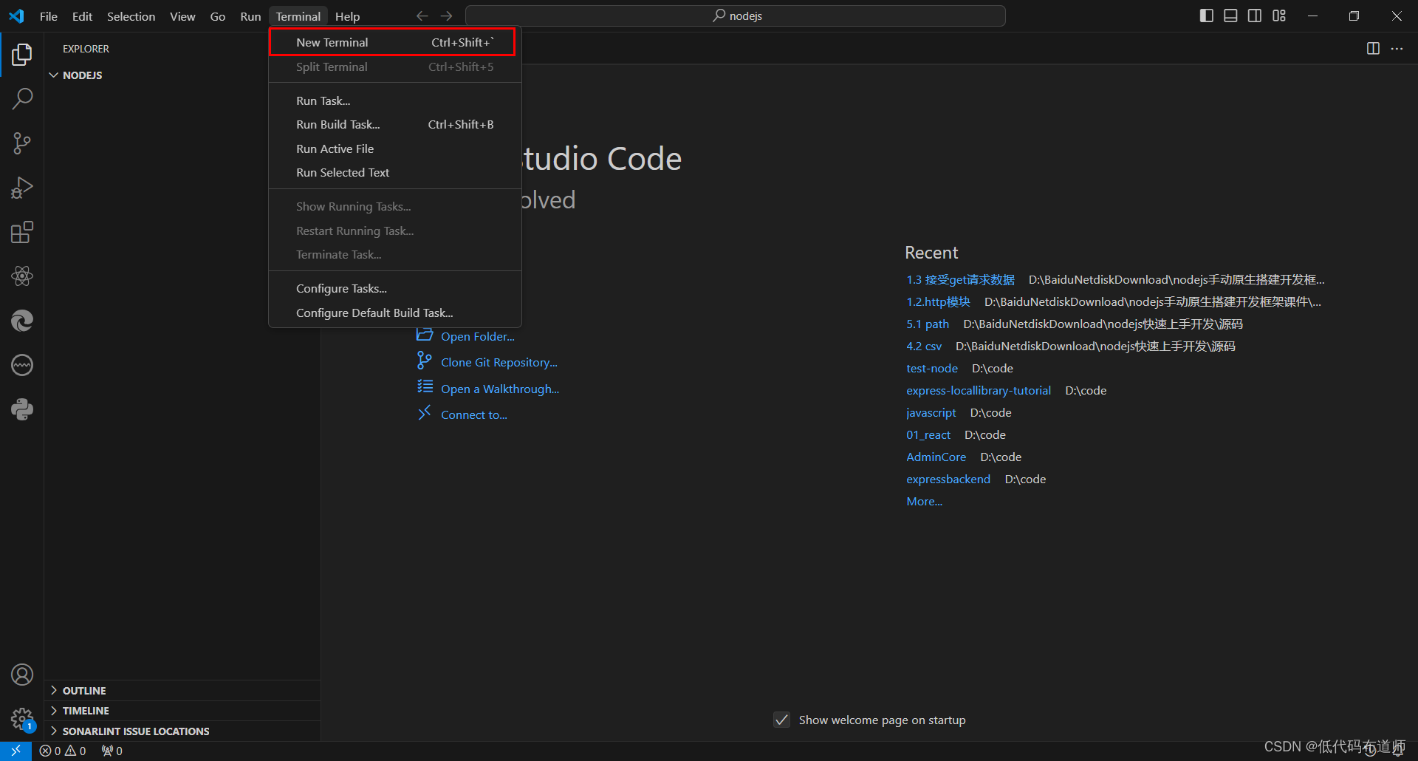Go forward using the navigation arrow
The image size is (1418, 761).
[446, 16]
